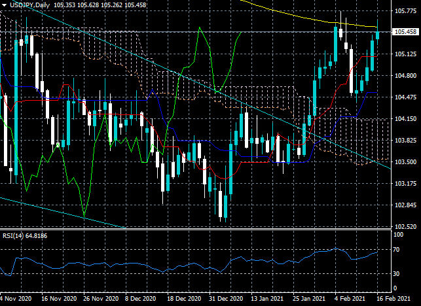This screenshot has height=306, width=421.
Task: Click the 104.150 price scale label
Action: [405, 119]
